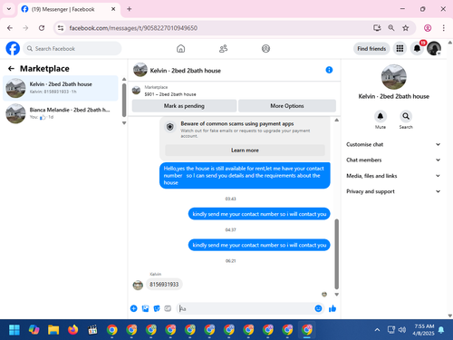This screenshot has height=340, width=453.
Task: Send a thumbs-up like
Action: click(333, 308)
